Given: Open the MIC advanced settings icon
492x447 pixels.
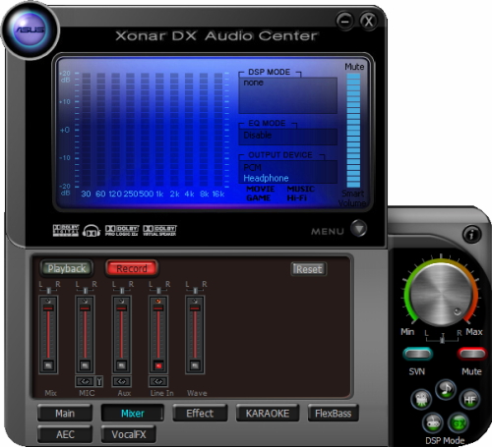Looking at the screenshot, I should (x=99, y=381).
